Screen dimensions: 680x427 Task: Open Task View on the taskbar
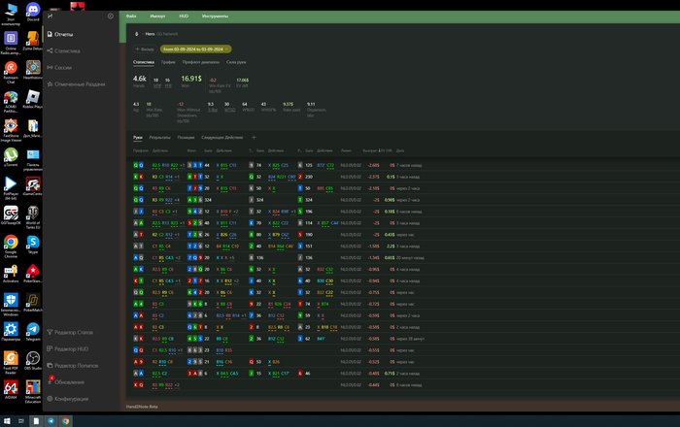(20, 421)
